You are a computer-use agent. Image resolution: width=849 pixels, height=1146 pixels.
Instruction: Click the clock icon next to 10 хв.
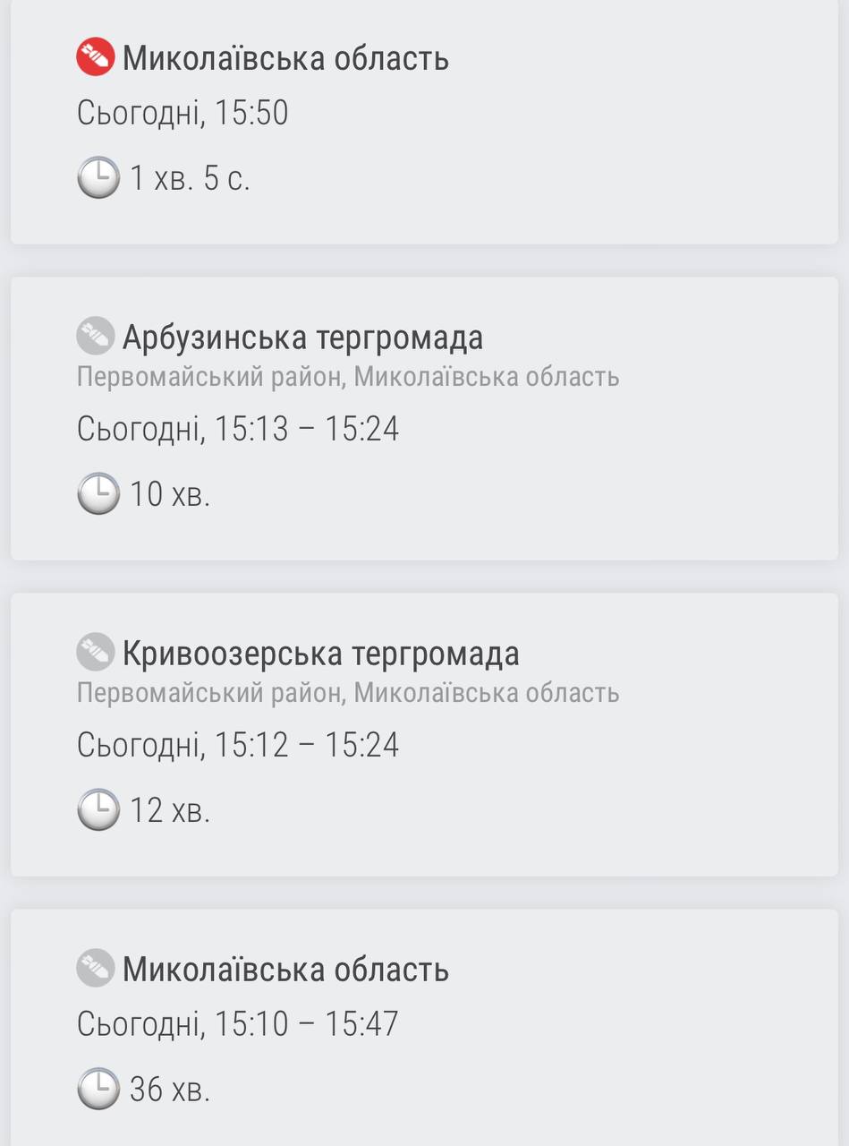click(98, 493)
